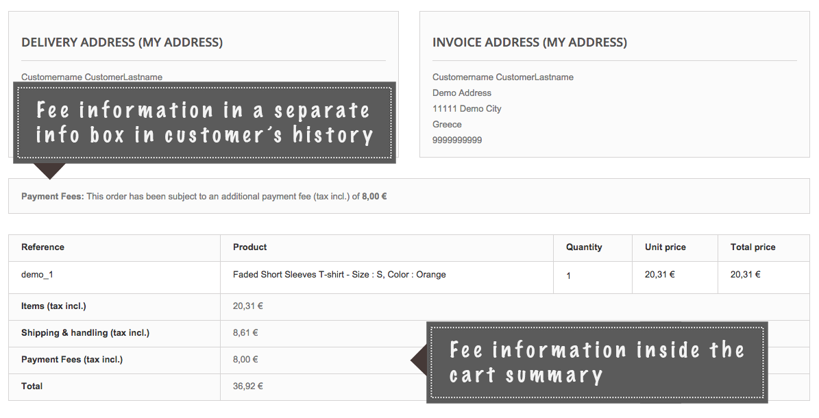Viewport: 819px width, 418px height.
Task: Click the DELIVERY ADDRESS (MY ADDRESS) heading
Action: point(122,42)
